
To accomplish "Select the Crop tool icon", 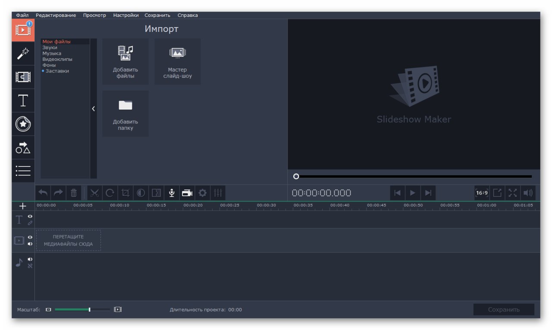I will (125, 193).
